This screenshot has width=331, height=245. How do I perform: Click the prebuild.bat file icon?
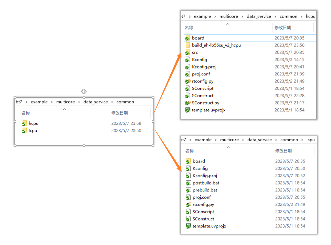click(x=188, y=190)
